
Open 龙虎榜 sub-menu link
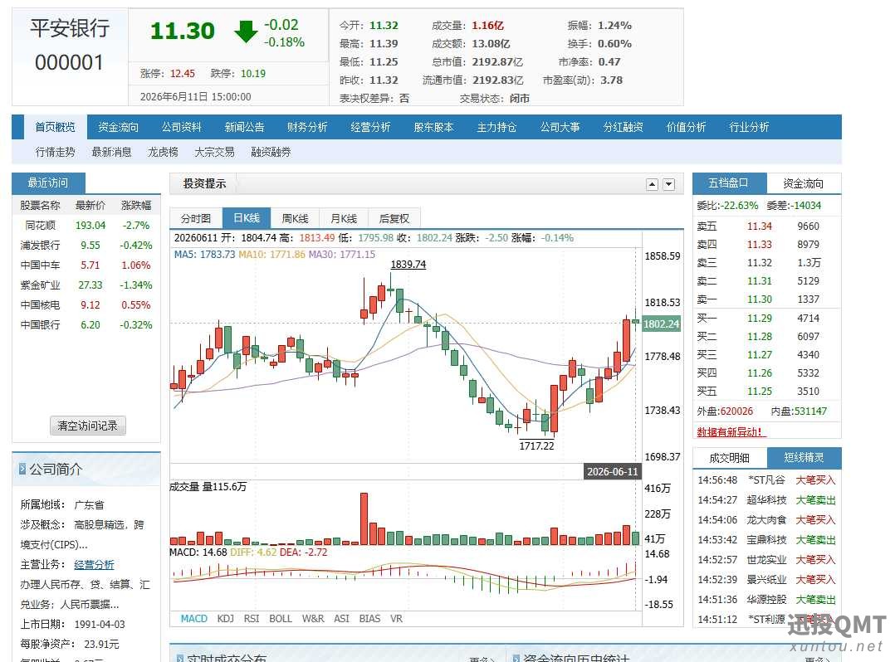tap(163, 152)
